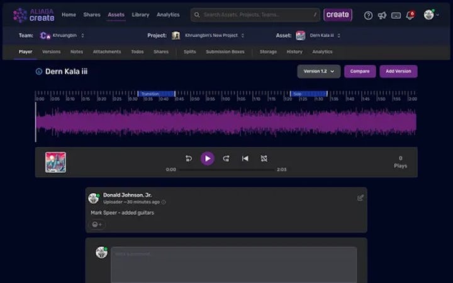Viewport: 453px width, 283px height.
Task: Click the project thumbnail icon
Action: coord(176,35)
